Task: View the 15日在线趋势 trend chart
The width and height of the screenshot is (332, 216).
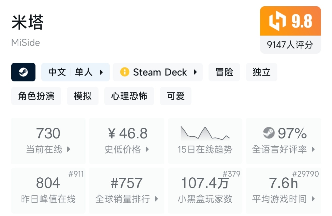Action: [x=205, y=133]
